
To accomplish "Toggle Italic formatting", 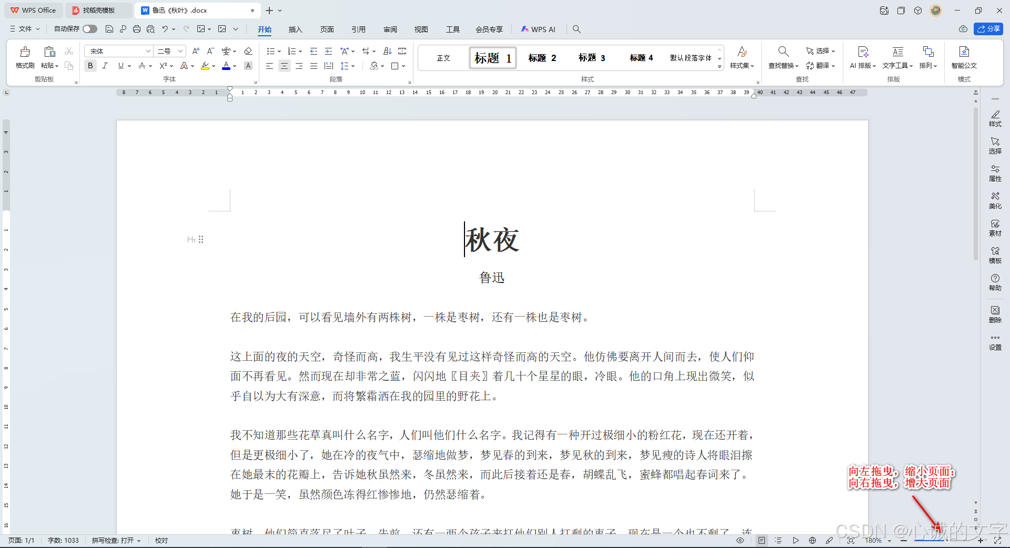I will (x=105, y=66).
